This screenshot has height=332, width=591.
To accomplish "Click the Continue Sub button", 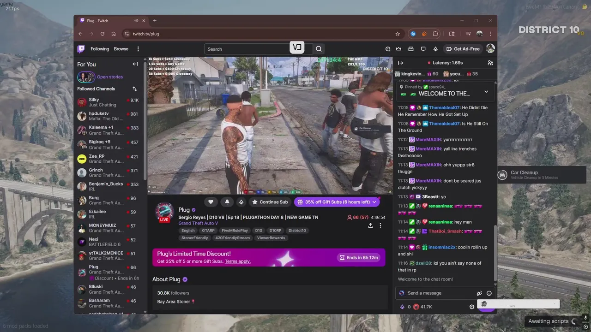I will pyautogui.click(x=270, y=202).
